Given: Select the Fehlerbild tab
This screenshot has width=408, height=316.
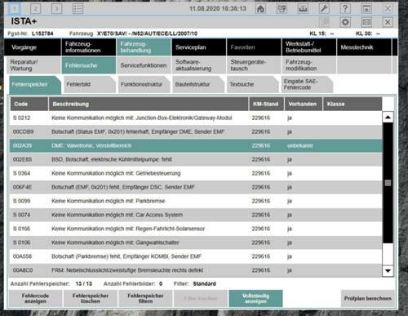Looking at the screenshot, I should coord(90,84).
